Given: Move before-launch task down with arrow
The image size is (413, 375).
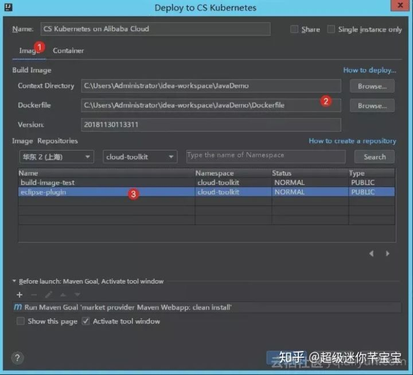Looking at the screenshot, I should (x=77, y=295).
